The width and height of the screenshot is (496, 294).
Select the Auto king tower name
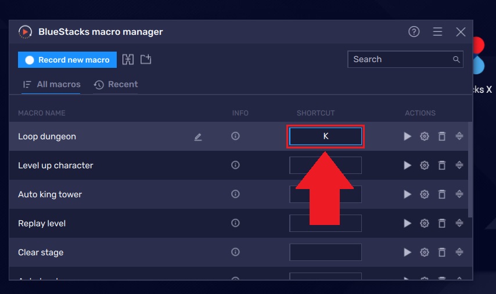[50, 194]
